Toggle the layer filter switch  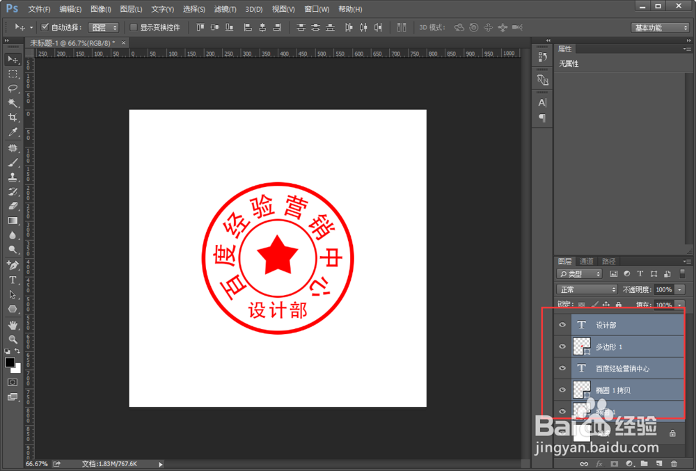(683, 273)
